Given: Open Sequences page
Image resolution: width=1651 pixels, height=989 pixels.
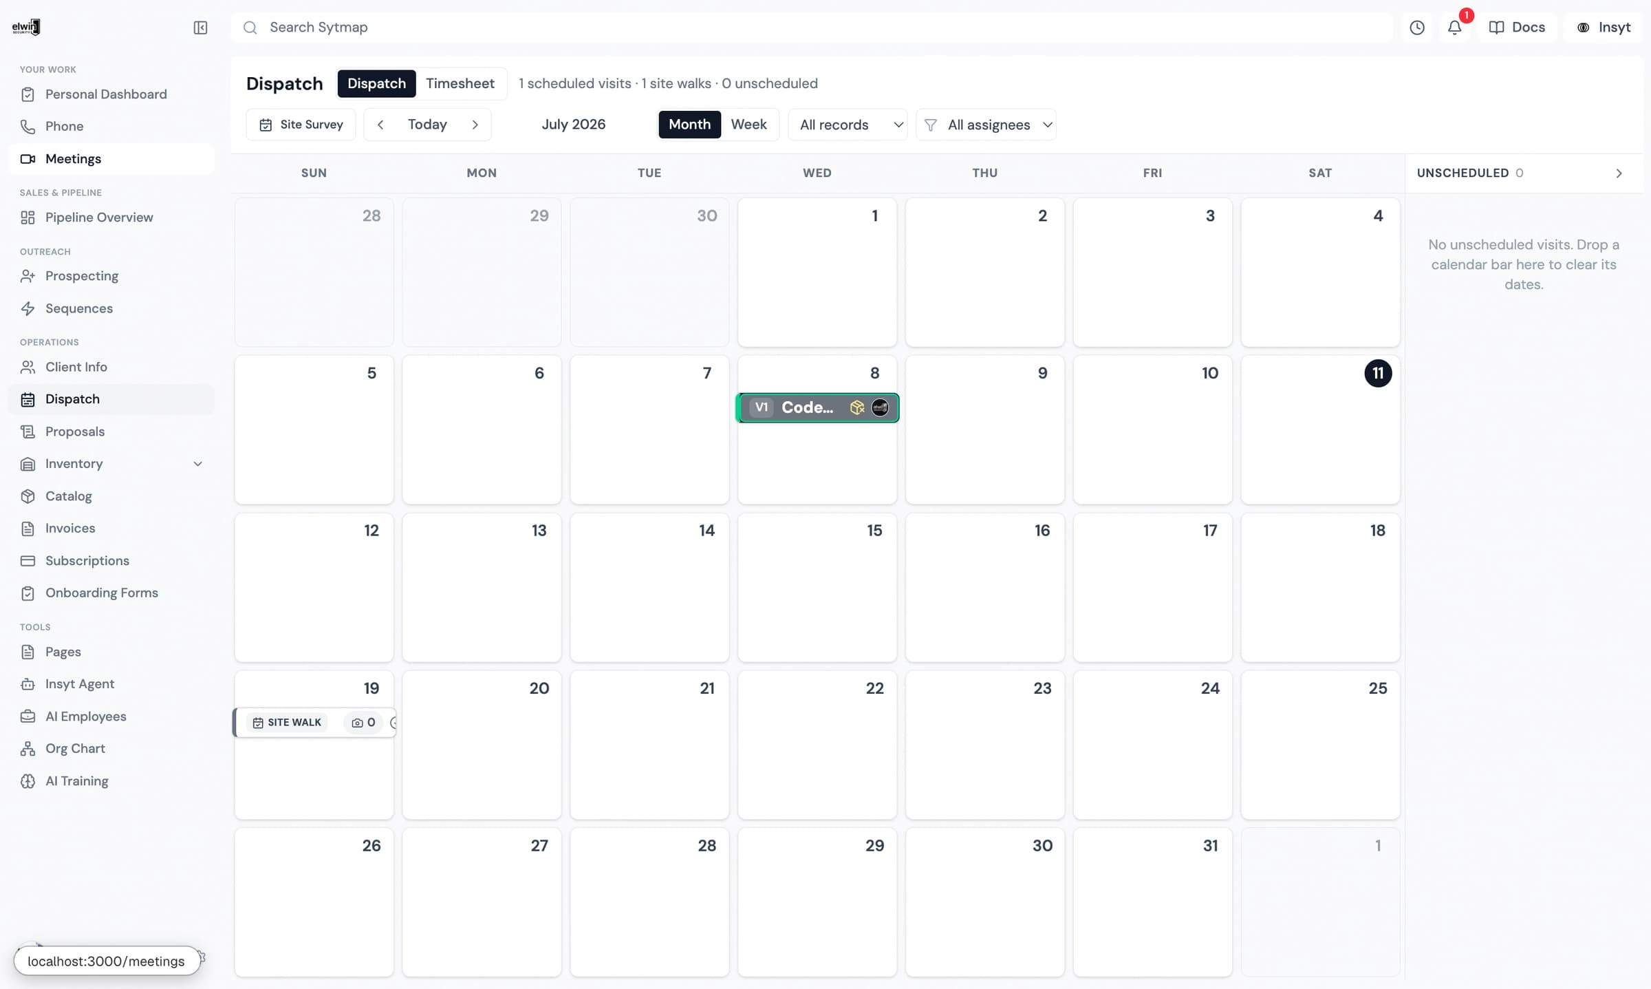Looking at the screenshot, I should (111, 308).
